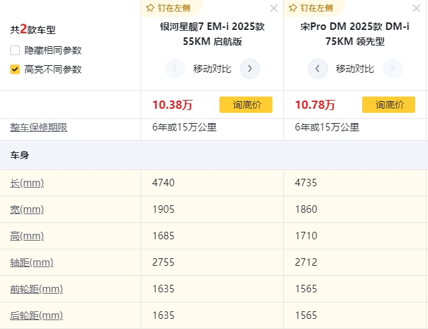Select the 宋Pro DM warranty 6年或15万公里
Screen dimensions: 428x329
[x=327, y=127]
